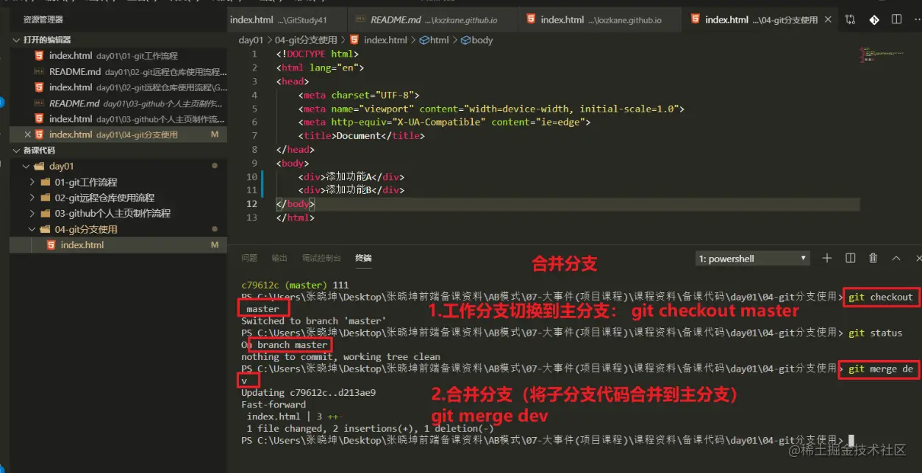Open the 调试控制台 panel tab
This screenshot has width=922, height=473.
(x=321, y=258)
